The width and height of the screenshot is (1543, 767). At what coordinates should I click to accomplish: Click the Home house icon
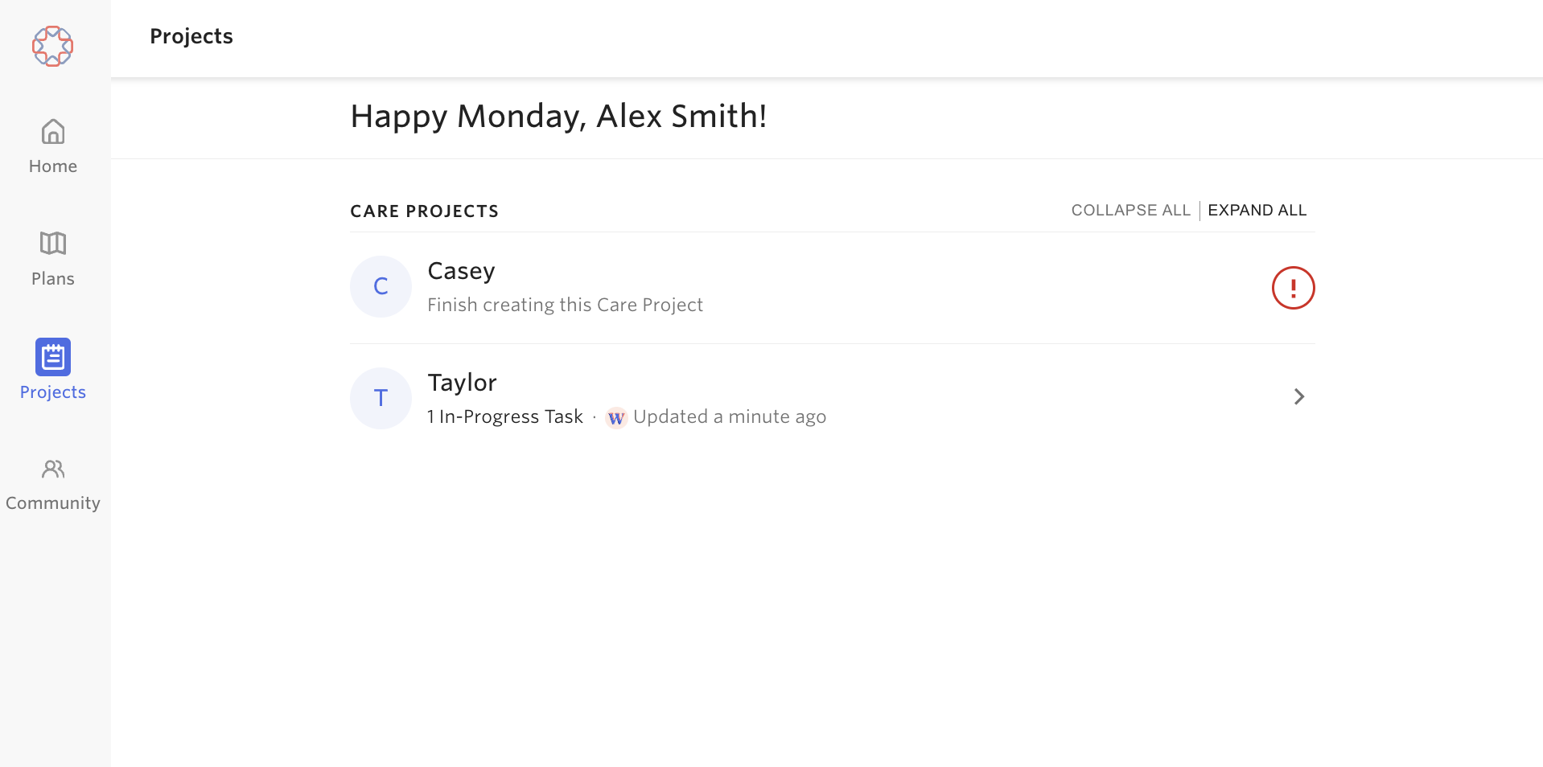(53, 132)
